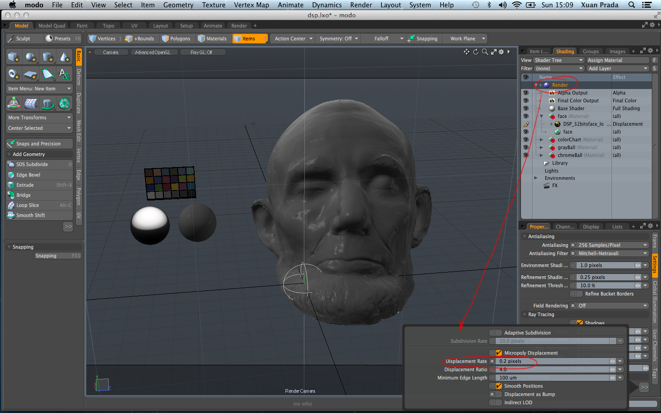Image resolution: width=661 pixels, height=413 pixels.
Task: Expand the colorChart material
Action: tap(541, 140)
